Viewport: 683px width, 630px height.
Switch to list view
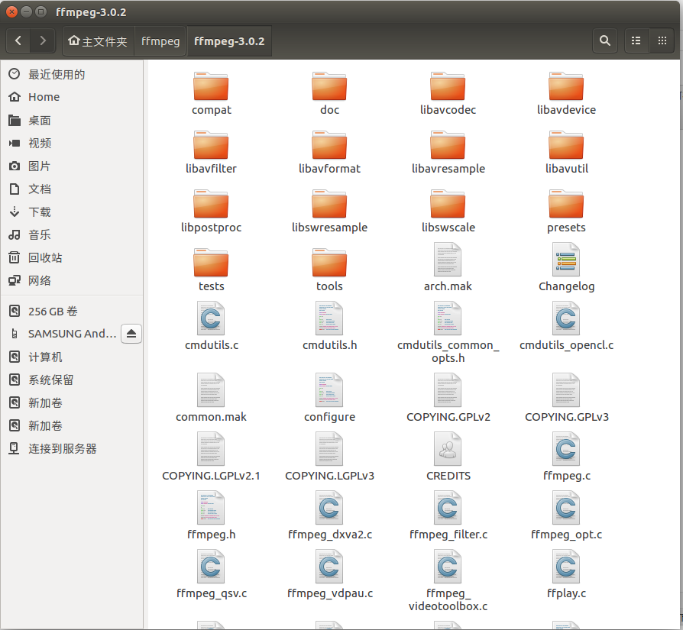636,41
